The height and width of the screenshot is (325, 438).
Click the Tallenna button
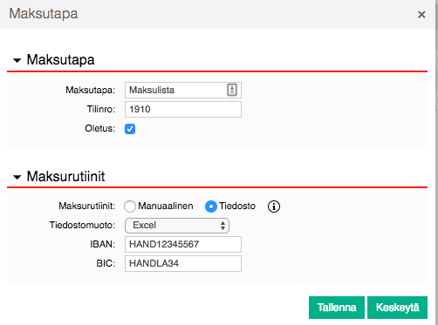pos(337,308)
